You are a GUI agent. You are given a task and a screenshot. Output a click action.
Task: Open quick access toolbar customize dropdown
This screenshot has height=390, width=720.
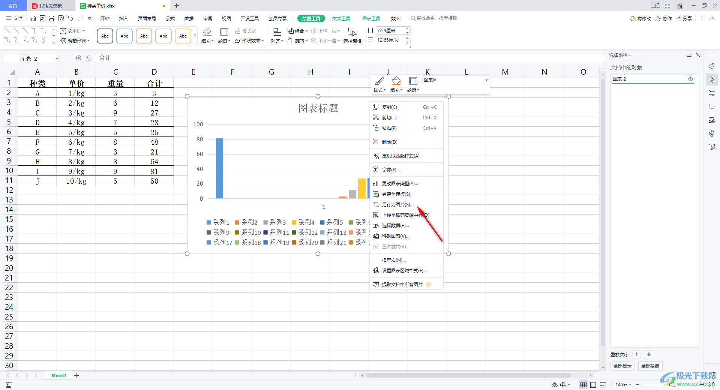tap(89, 18)
